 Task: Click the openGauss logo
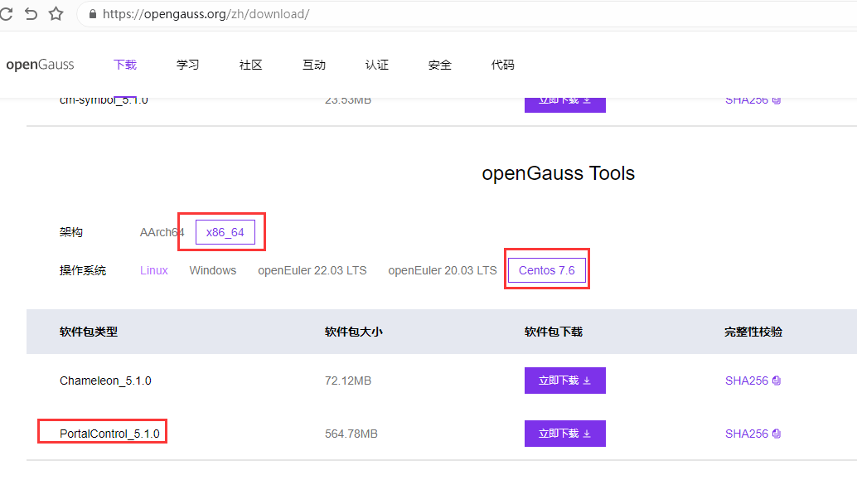pyautogui.click(x=40, y=65)
